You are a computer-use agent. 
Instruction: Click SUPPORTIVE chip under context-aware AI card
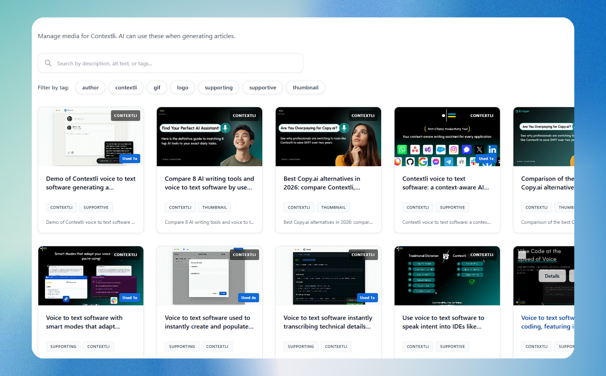click(452, 207)
